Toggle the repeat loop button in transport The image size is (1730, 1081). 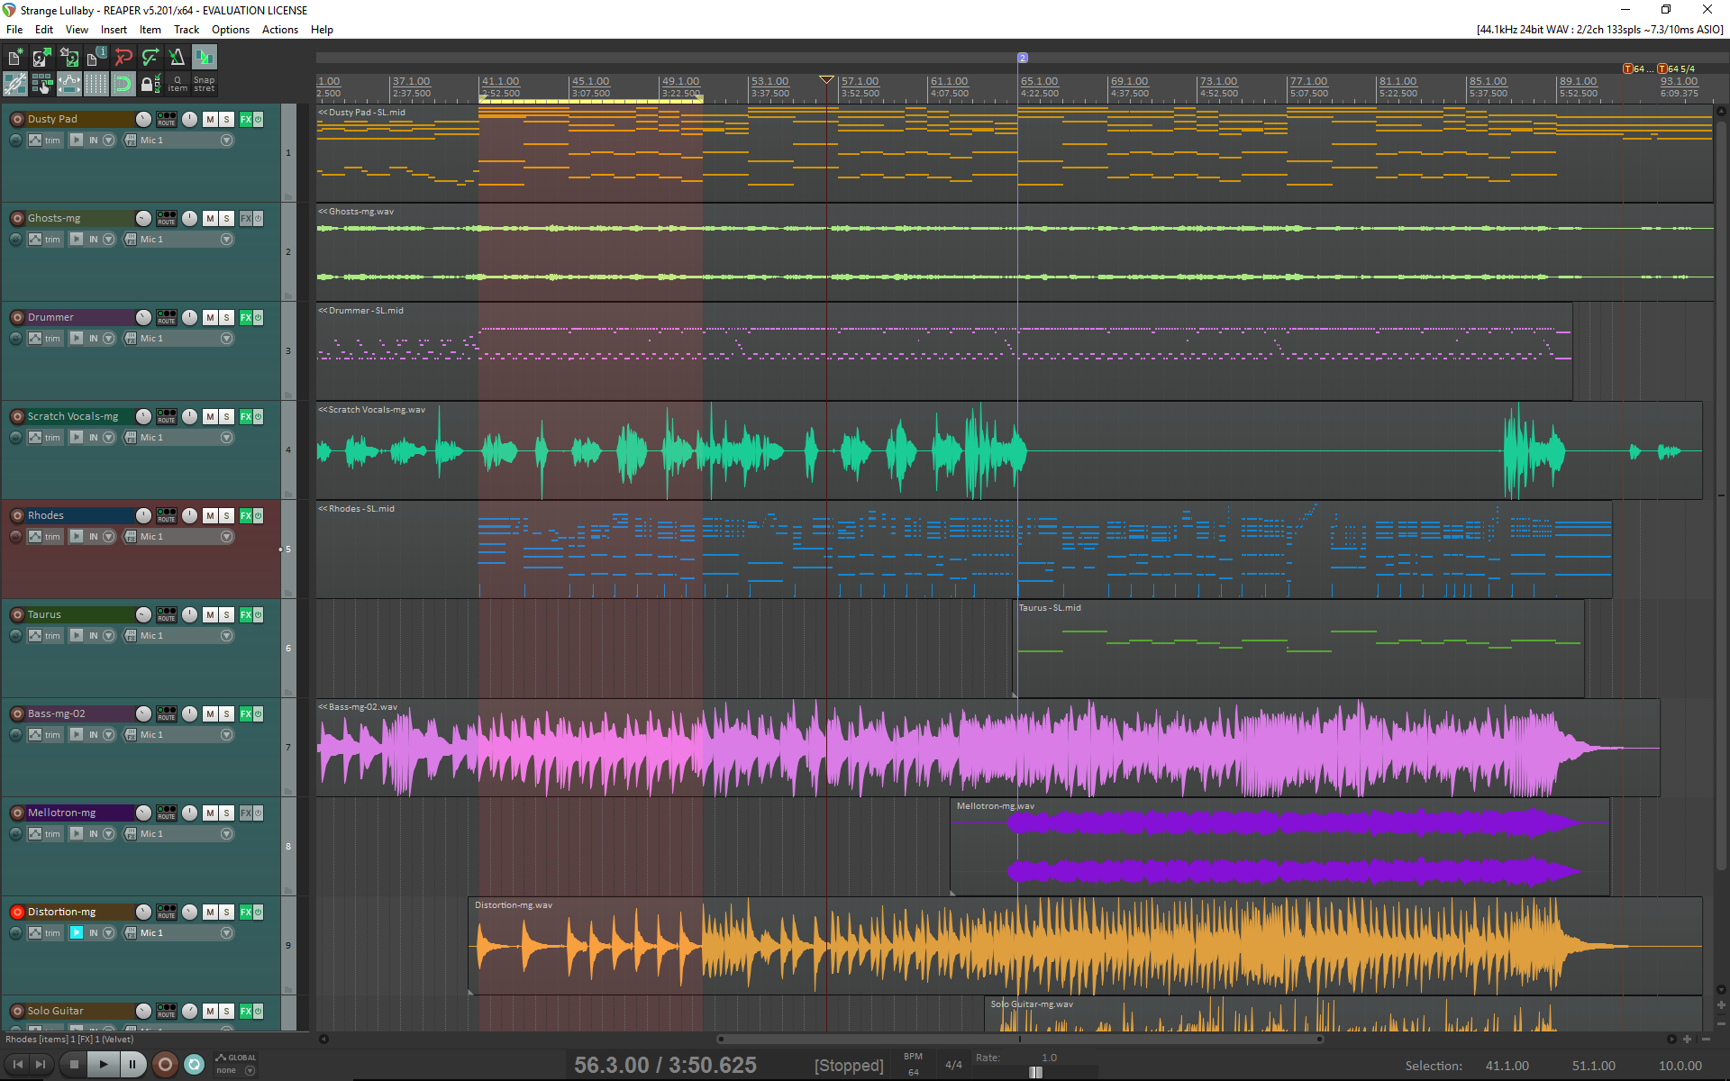(194, 1065)
